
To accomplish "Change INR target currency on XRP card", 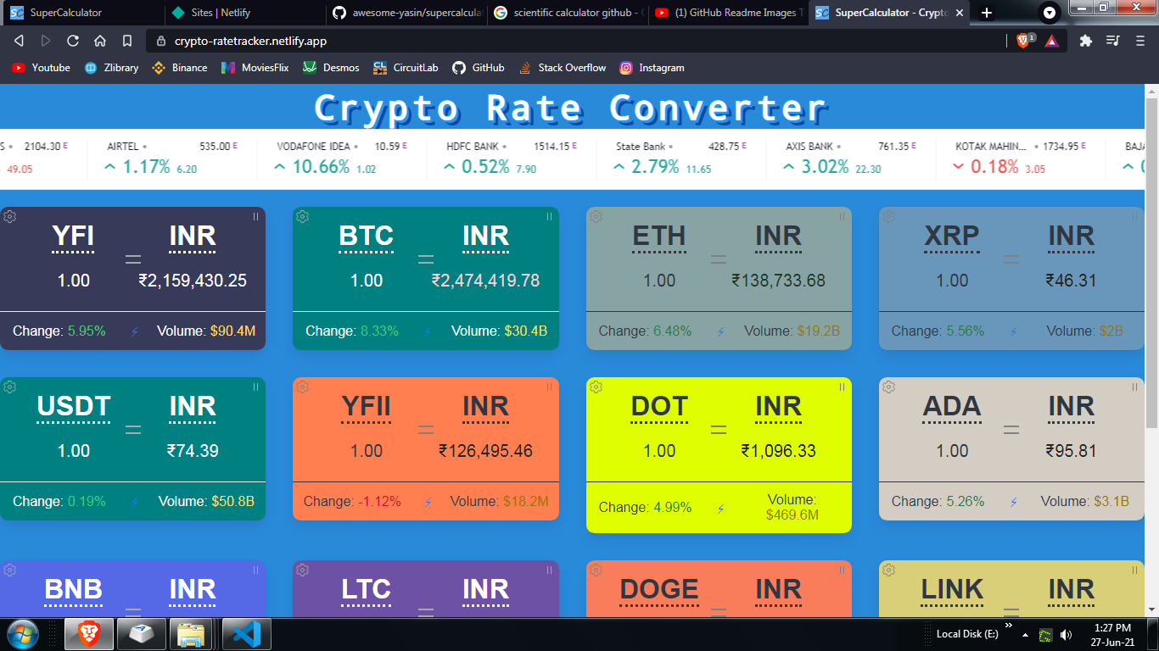I will coord(1072,236).
